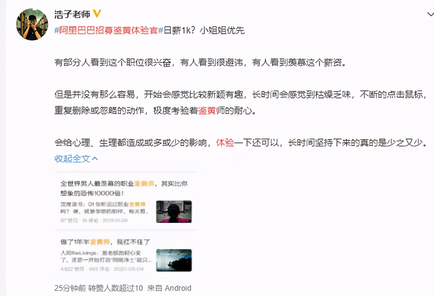Click first article snippet starting 汉度读书
Viewport: 434px width, 296px height.
pyautogui.click(x=105, y=208)
